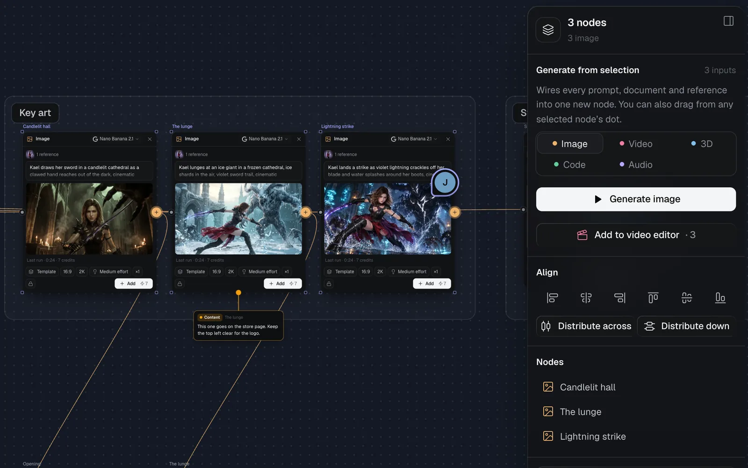The height and width of the screenshot is (468, 748).
Task: Click Add to video editor button
Action: point(636,235)
